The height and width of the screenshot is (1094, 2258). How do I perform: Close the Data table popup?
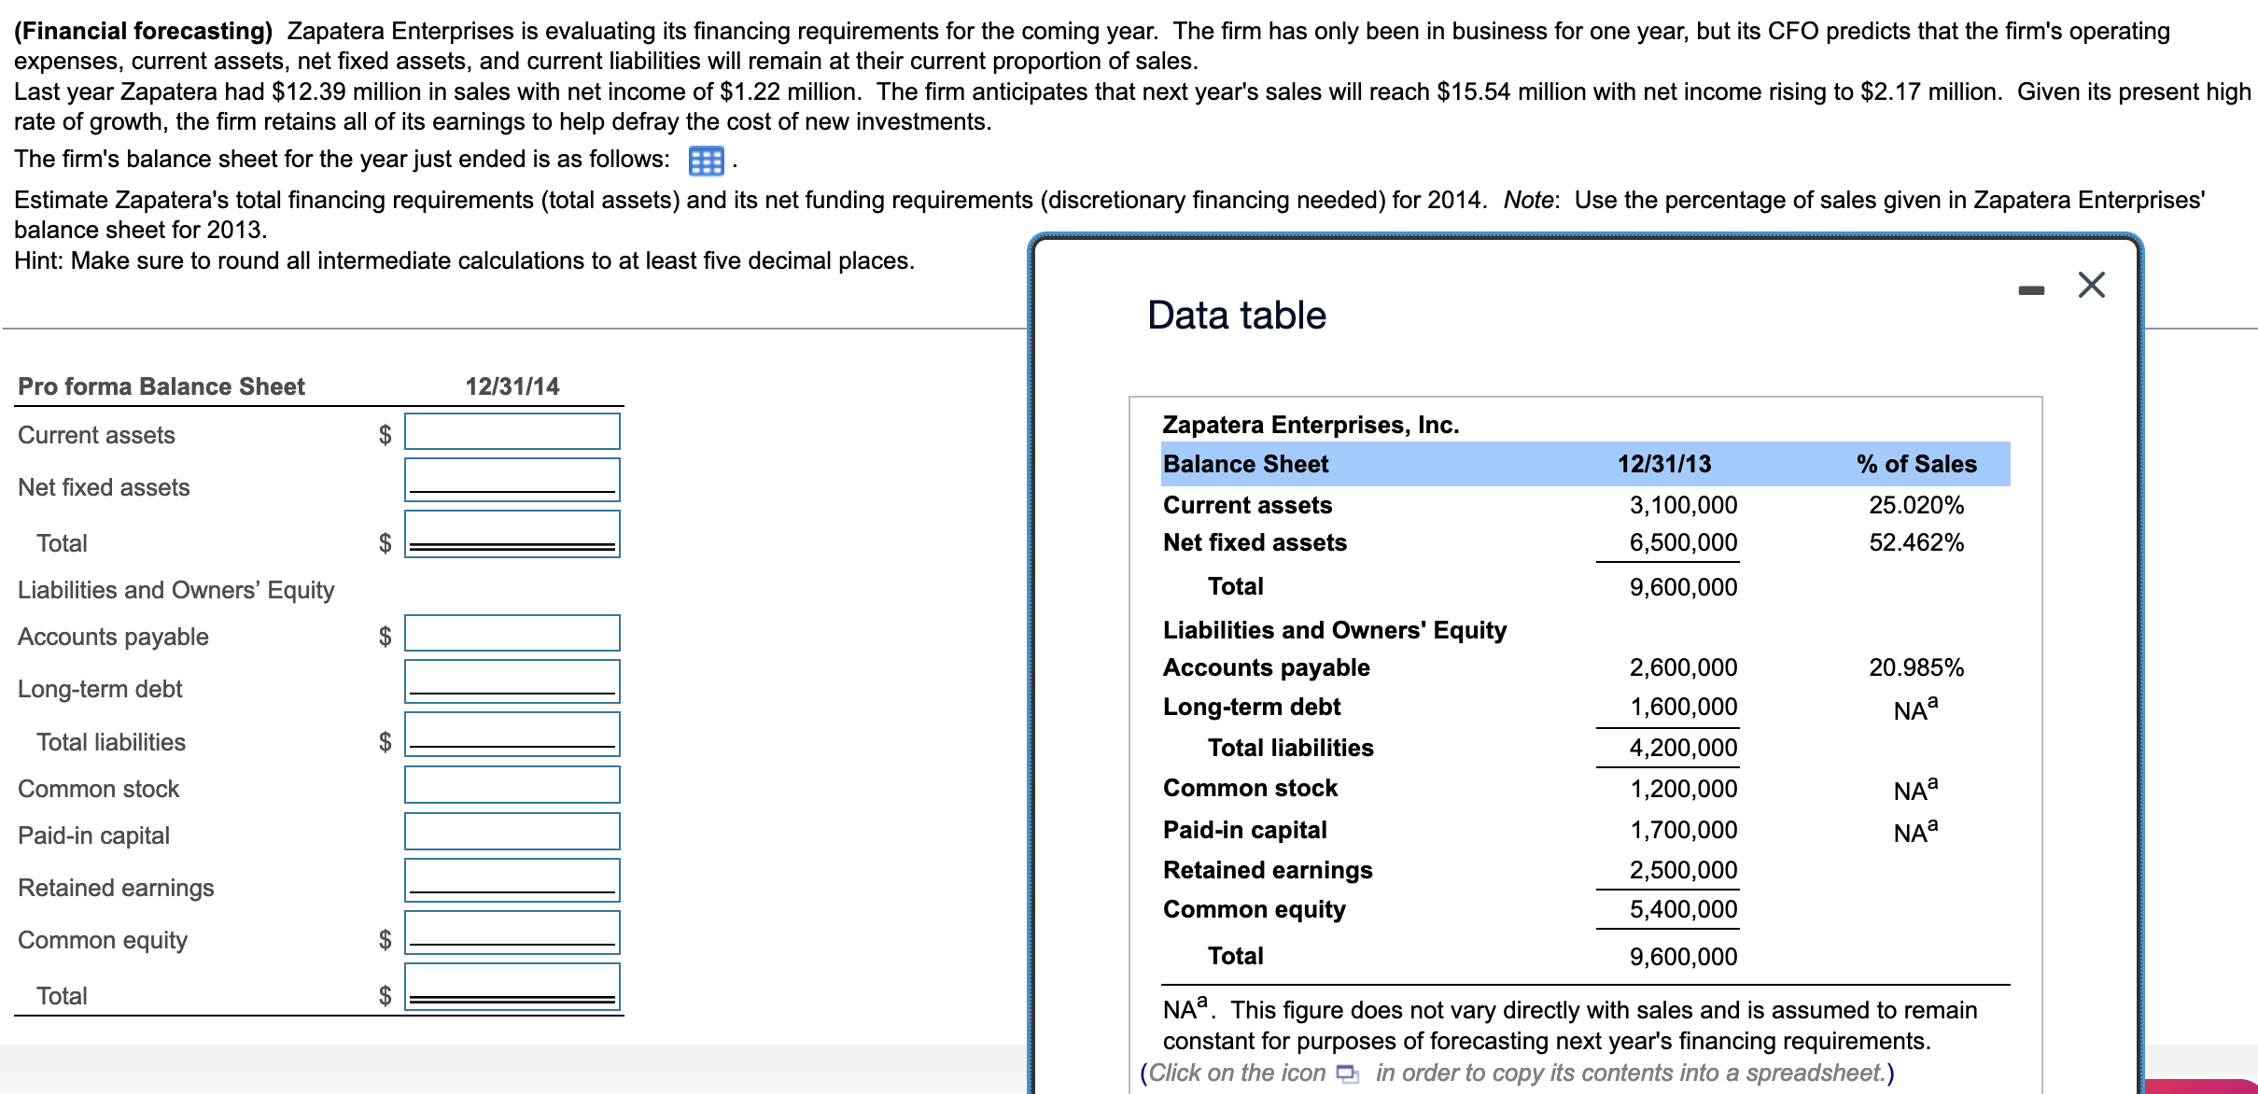[x=2091, y=286]
